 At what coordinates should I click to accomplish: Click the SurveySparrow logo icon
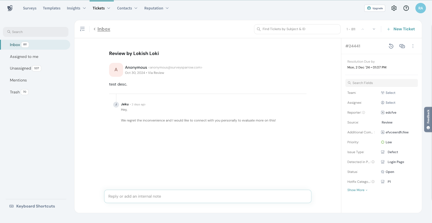10,8
